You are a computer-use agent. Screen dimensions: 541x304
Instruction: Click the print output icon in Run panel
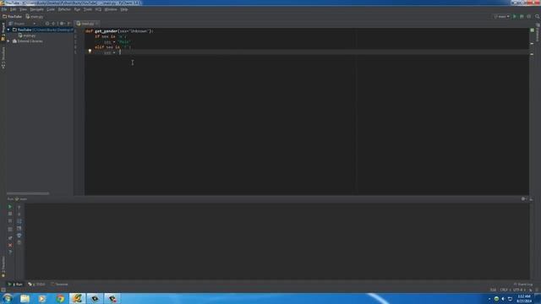[19, 236]
